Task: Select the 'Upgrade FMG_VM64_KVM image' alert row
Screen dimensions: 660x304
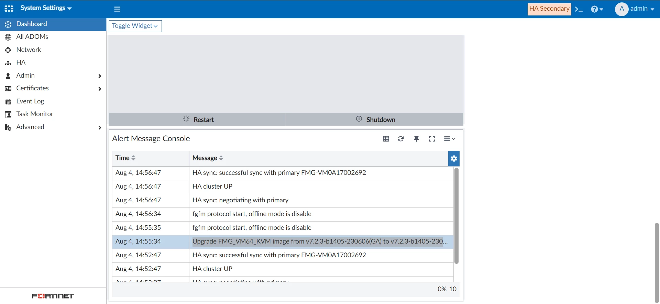Action: [283, 241]
